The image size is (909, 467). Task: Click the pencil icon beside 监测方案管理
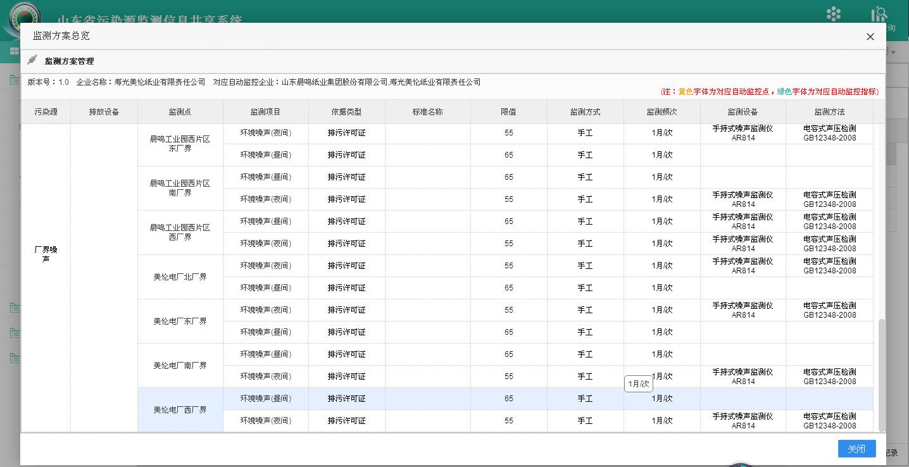pos(32,61)
